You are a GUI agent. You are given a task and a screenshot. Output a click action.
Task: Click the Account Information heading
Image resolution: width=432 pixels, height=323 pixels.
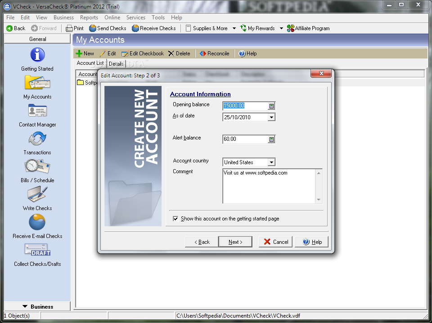point(200,94)
